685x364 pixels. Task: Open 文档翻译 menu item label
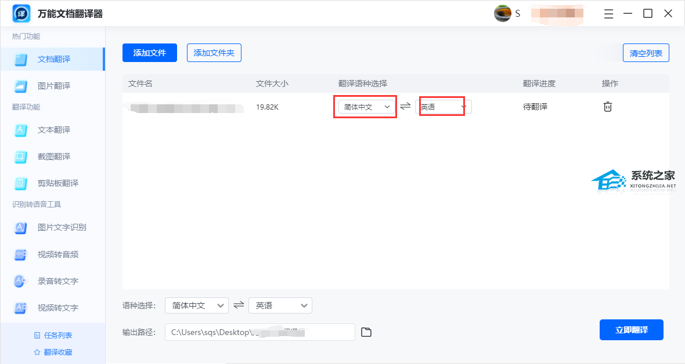click(x=54, y=59)
